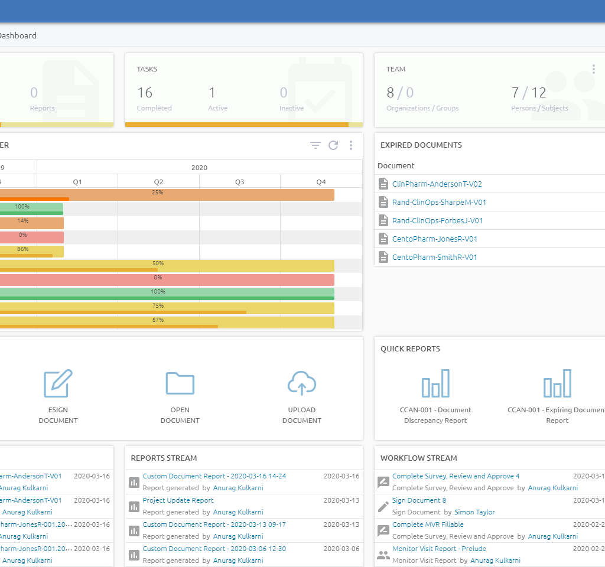Click Monitor Visit Report - Prelude link
This screenshot has height=567, width=605.
point(439,549)
